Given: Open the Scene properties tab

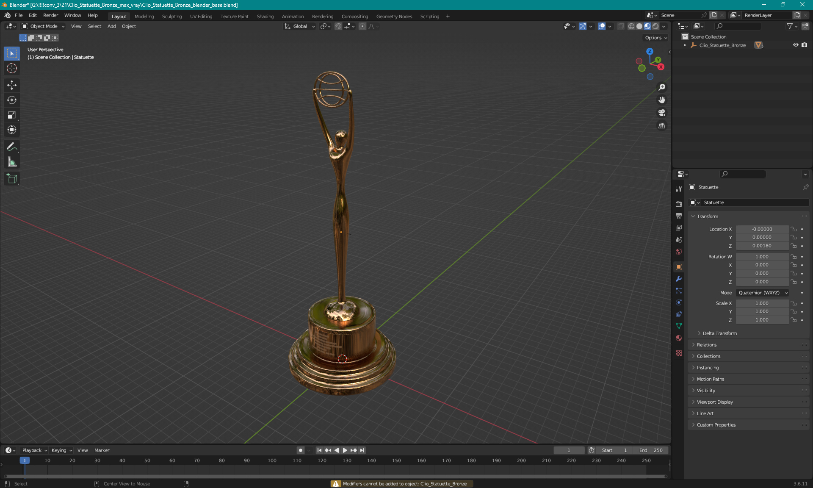Looking at the screenshot, I should click(x=679, y=240).
